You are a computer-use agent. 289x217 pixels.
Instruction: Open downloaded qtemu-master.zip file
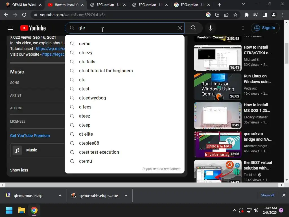coord(28,196)
